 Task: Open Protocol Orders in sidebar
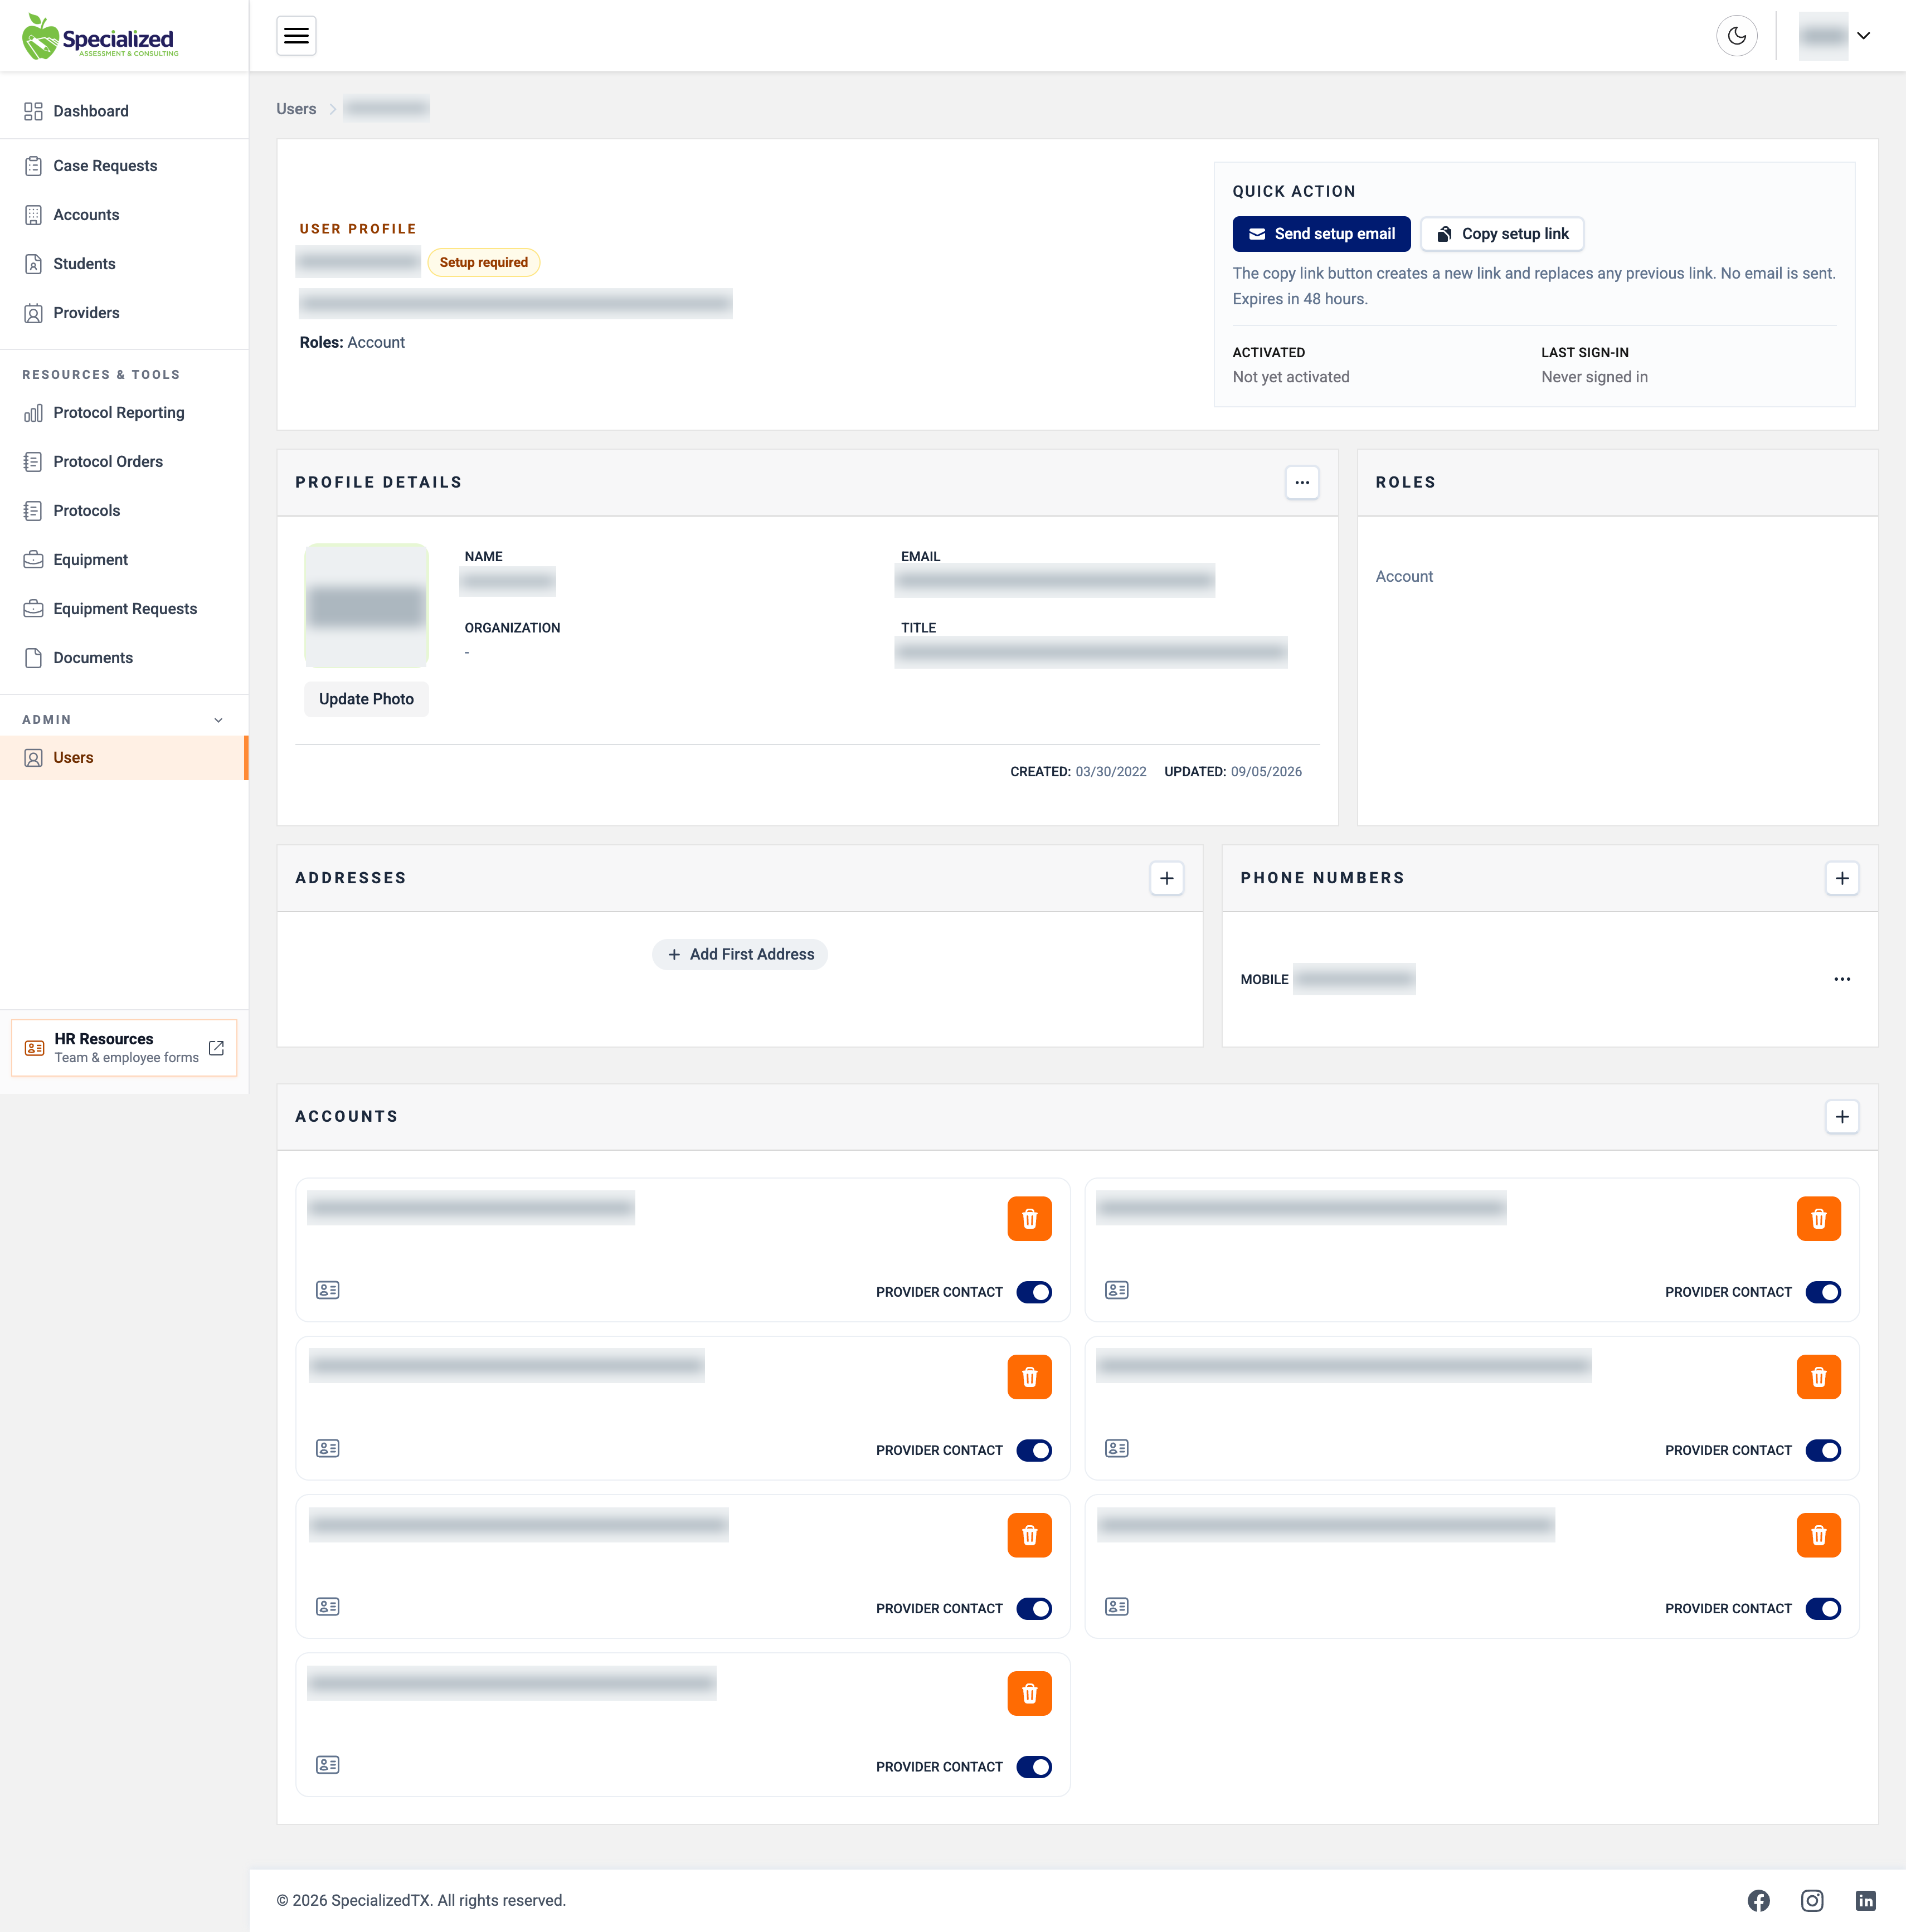click(x=124, y=462)
